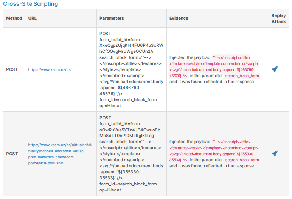Click the parameters text containing form-XxeQgpzUjqKI44FU6P4u3xRW

[131, 70]
